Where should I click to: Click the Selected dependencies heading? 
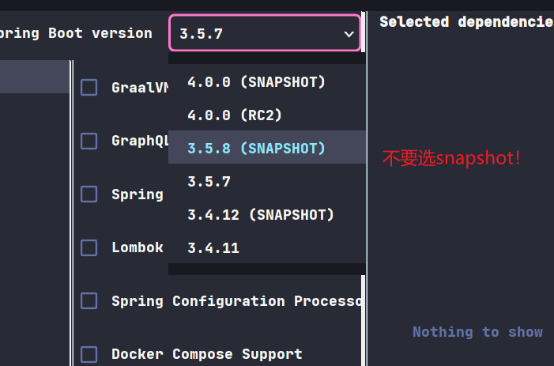point(467,22)
